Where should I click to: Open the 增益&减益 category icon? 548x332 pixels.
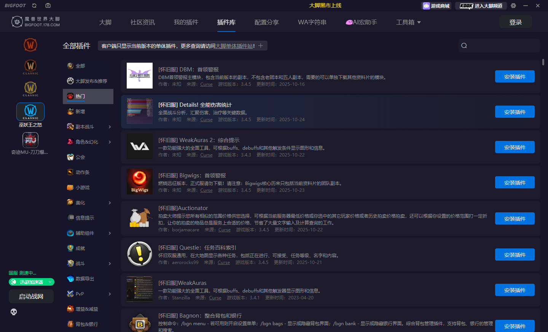(70, 309)
